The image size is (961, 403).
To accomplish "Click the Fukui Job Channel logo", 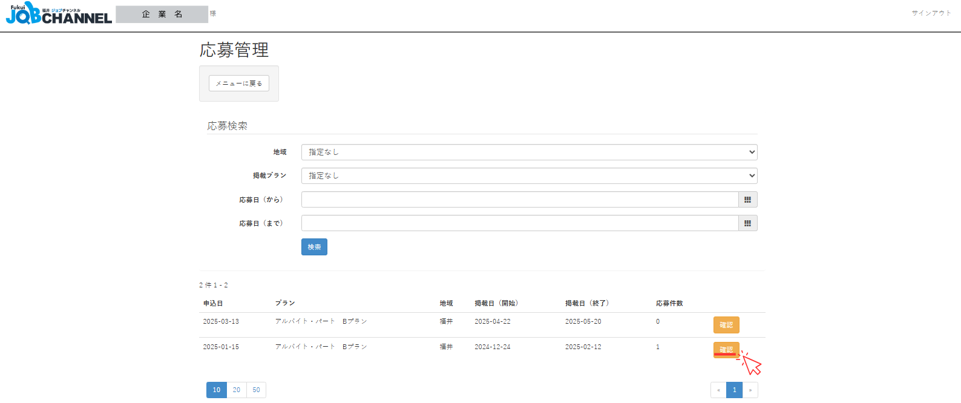I will (x=59, y=13).
